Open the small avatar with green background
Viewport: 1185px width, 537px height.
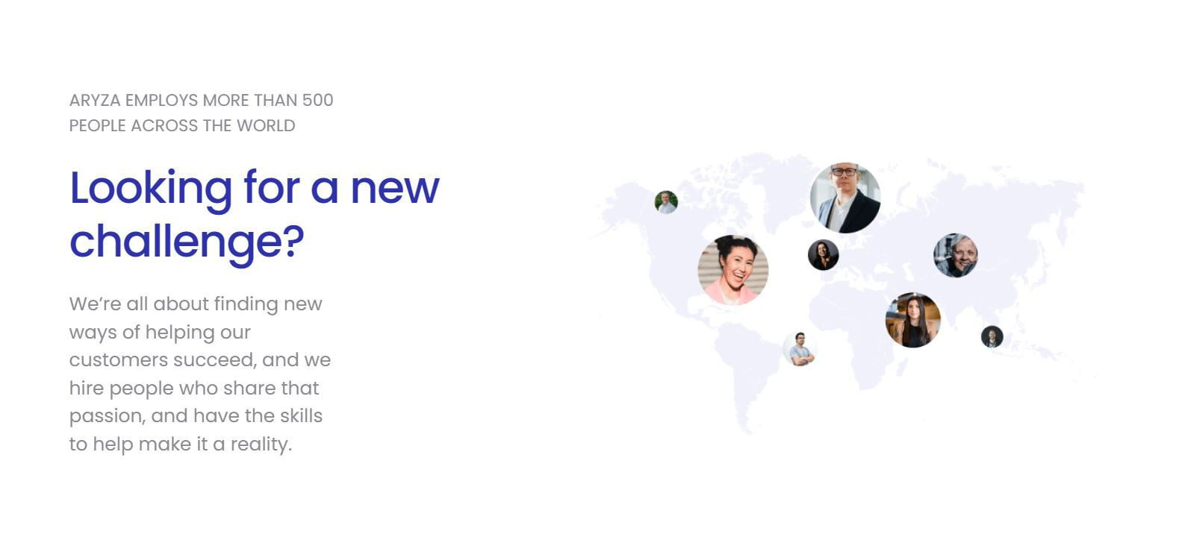click(666, 202)
